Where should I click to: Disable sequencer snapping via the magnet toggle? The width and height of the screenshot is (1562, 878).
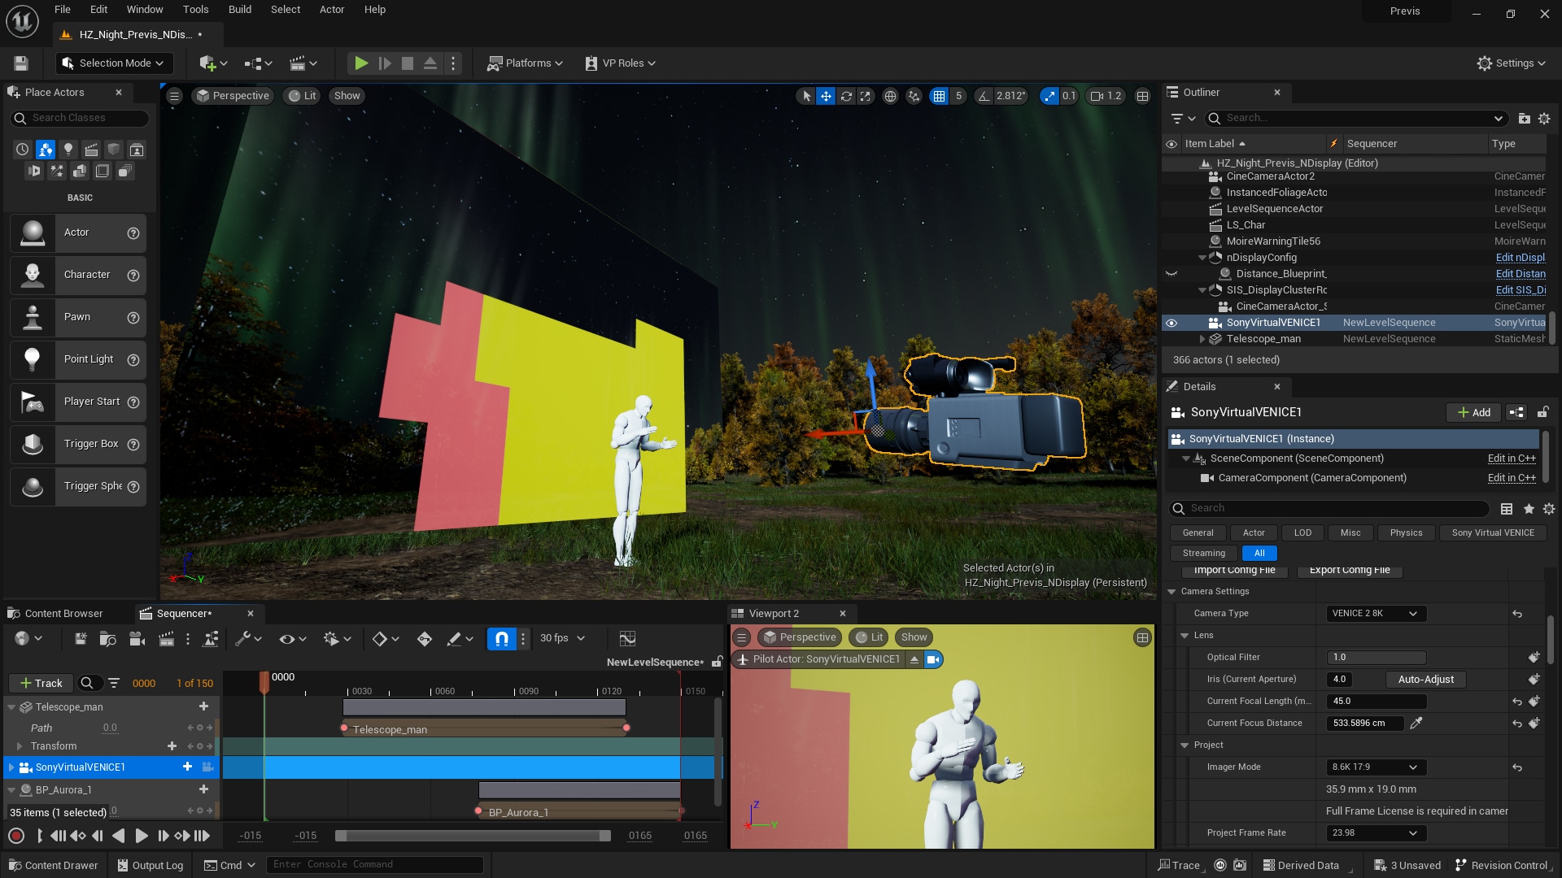[x=501, y=639]
